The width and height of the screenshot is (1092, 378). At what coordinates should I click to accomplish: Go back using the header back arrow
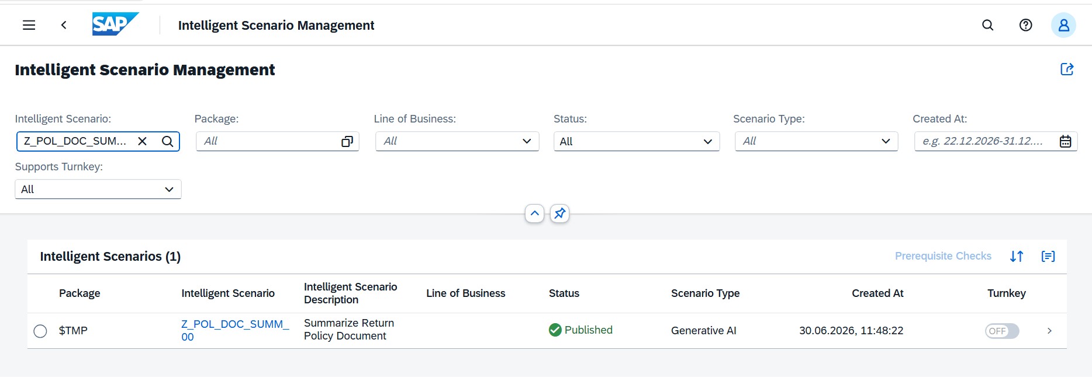click(x=64, y=25)
